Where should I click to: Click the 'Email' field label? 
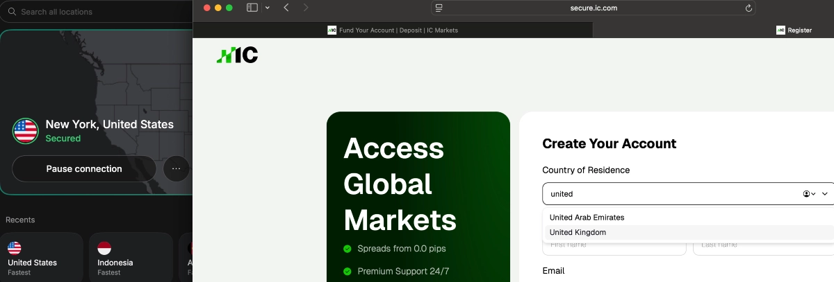pos(553,270)
